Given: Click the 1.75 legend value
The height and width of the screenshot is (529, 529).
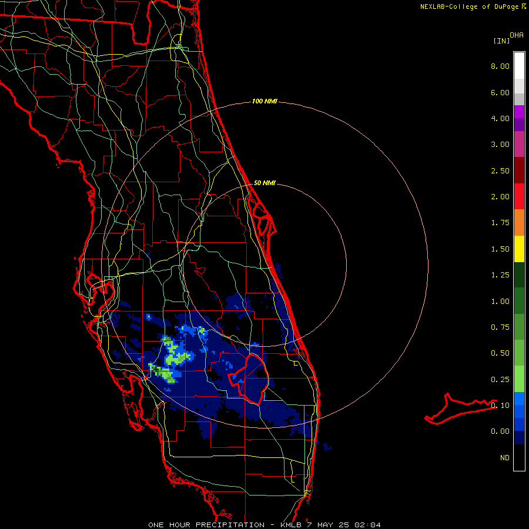Looking at the screenshot, I should click(500, 223).
